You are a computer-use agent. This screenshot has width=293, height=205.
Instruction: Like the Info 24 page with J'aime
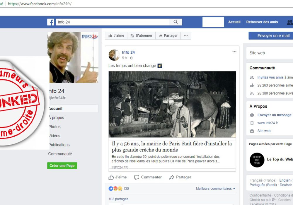116,36
